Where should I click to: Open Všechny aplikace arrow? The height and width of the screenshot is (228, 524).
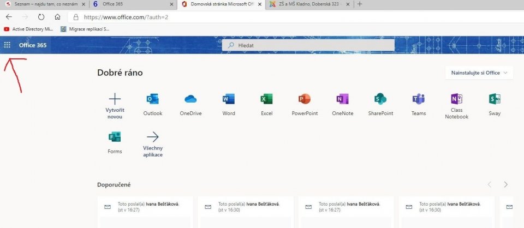coord(153,137)
